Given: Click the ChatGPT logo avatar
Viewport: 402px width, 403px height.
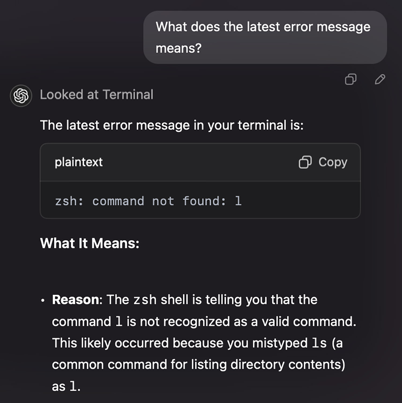Looking at the screenshot, I should [x=21, y=96].
